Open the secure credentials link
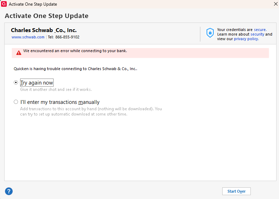Image resolution: width=279 pixels, height=199 pixels. point(260,30)
